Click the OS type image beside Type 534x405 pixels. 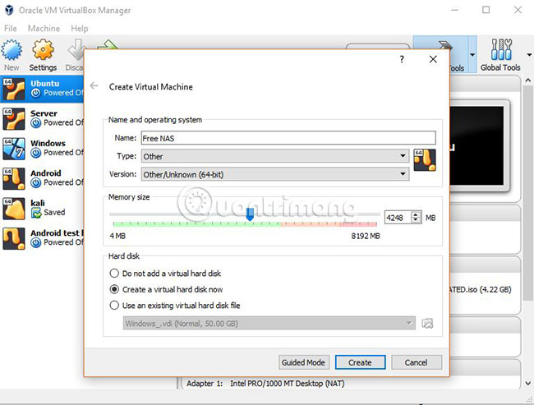425,160
